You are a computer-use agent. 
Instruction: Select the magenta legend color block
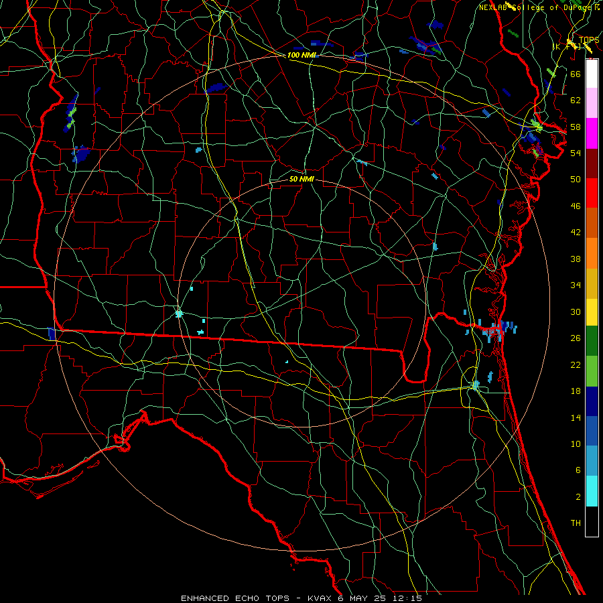click(592, 133)
